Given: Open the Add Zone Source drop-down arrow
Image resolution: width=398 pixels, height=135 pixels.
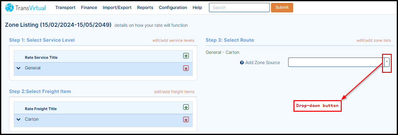Looking at the screenshot, I should pos(387,62).
